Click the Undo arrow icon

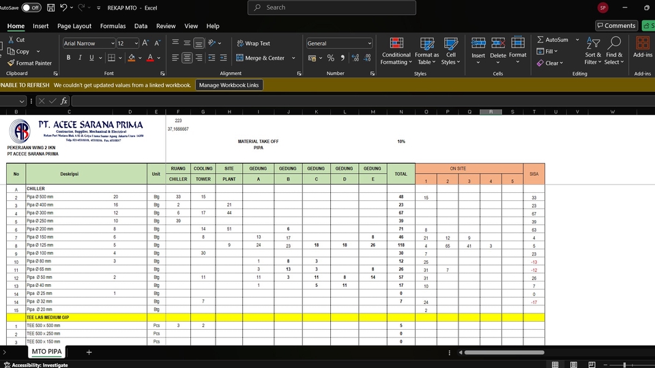(63, 7)
